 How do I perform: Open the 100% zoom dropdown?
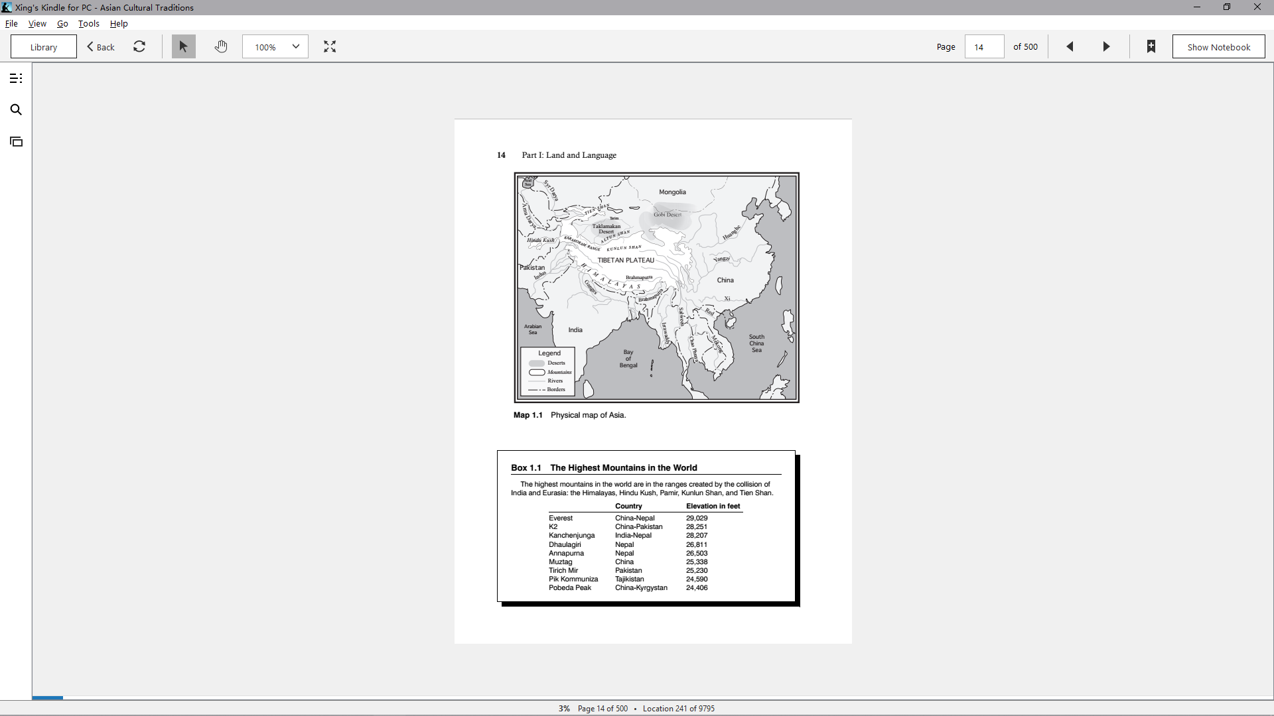275,46
